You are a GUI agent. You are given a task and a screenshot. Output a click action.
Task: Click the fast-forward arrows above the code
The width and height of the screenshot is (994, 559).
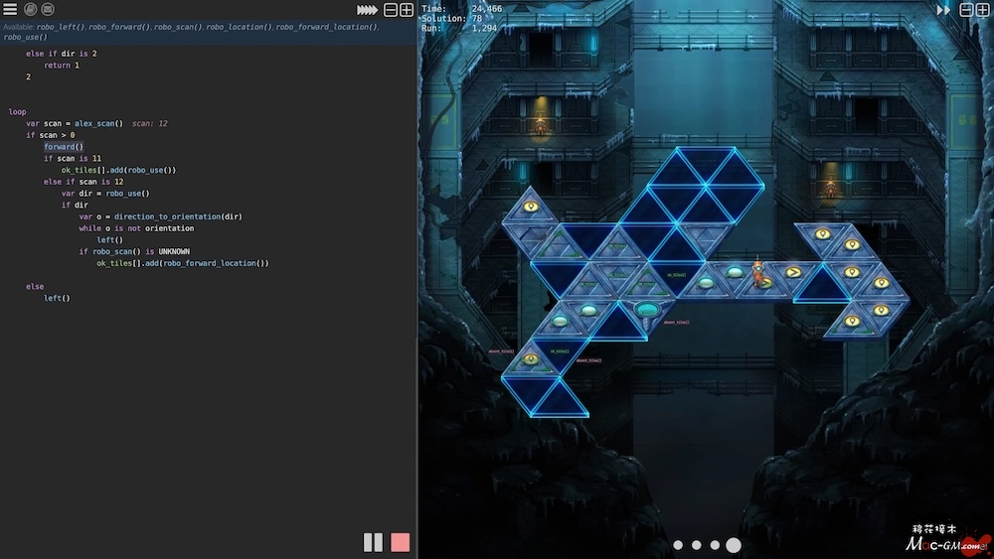pyautogui.click(x=367, y=10)
